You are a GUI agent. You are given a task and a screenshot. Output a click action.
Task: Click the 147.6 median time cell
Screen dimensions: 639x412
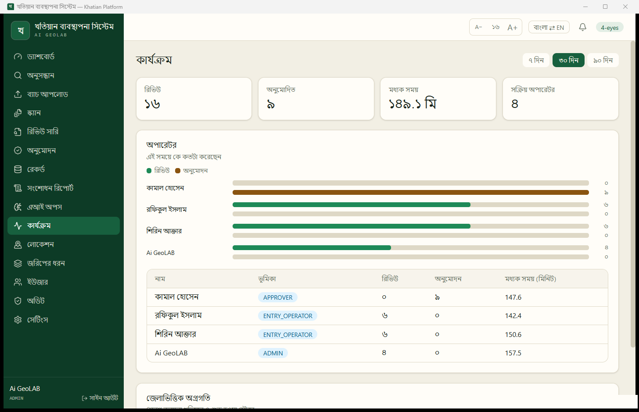point(513,297)
